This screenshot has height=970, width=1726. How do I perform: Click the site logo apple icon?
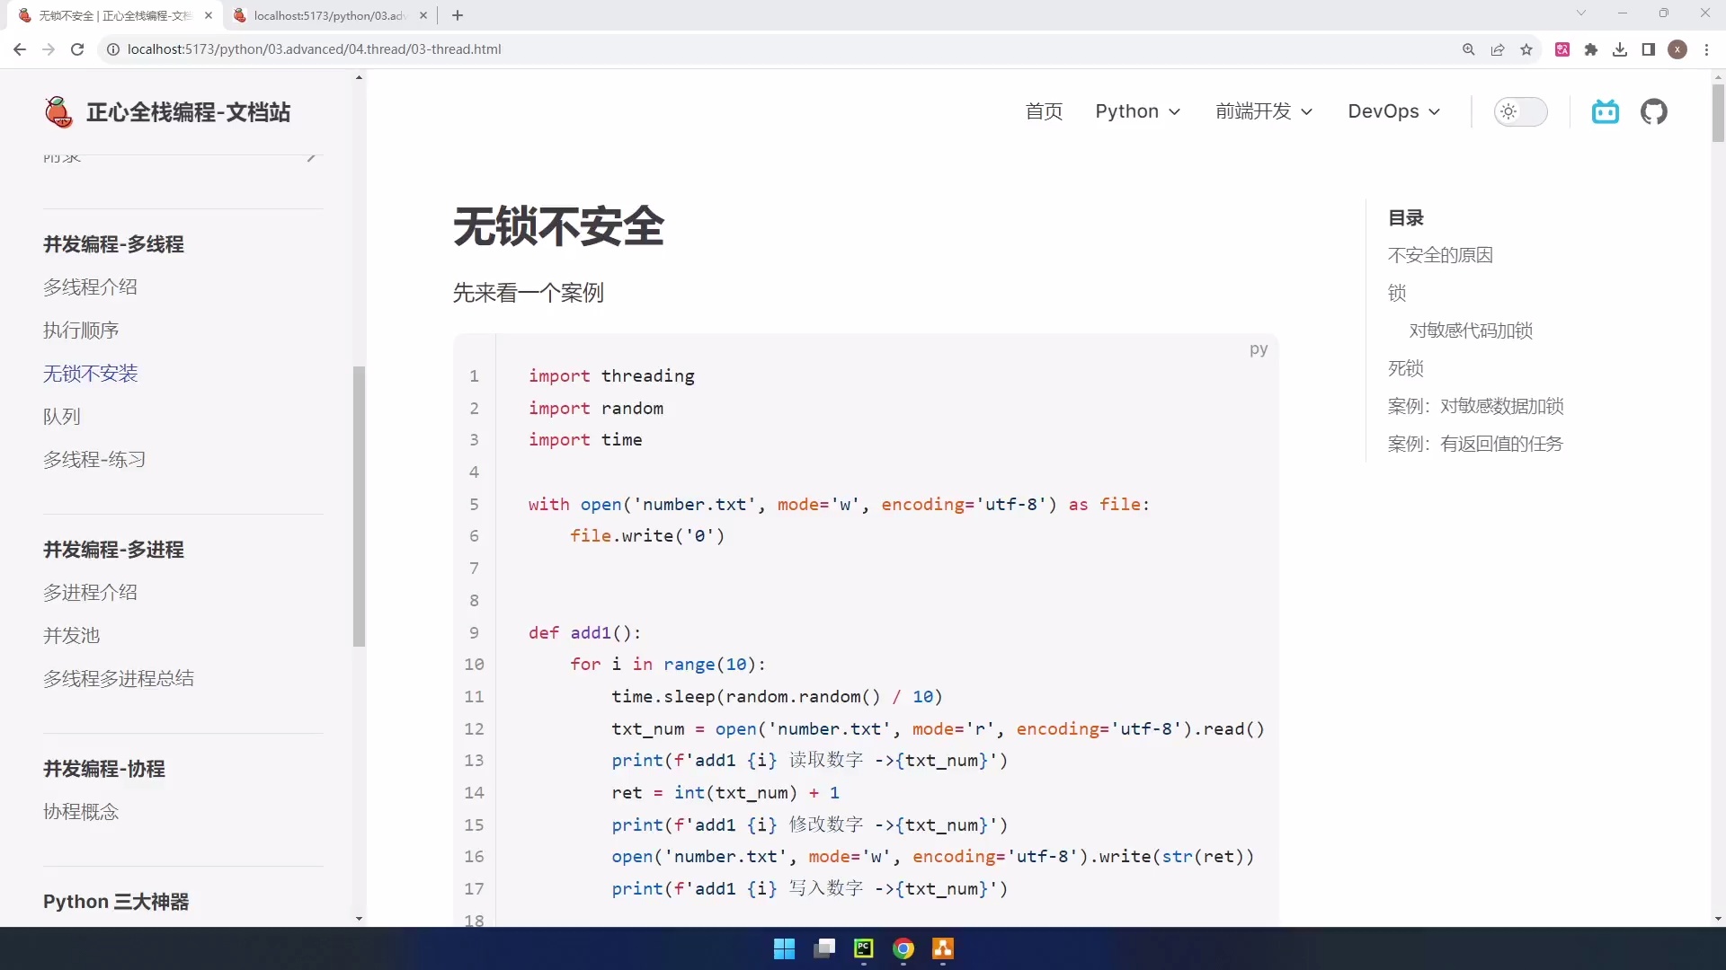[58, 112]
